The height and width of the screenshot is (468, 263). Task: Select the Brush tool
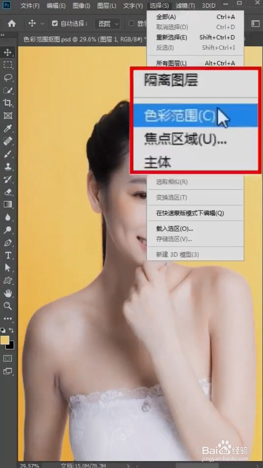(8, 154)
